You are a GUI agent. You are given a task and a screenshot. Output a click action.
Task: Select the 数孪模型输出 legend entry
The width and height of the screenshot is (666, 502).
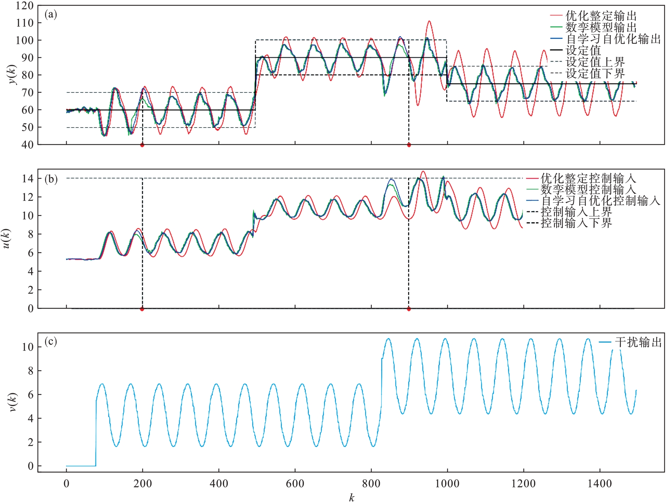click(x=601, y=27)
